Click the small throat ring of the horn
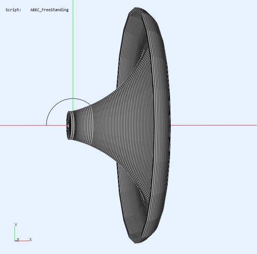 click(70, 126)
